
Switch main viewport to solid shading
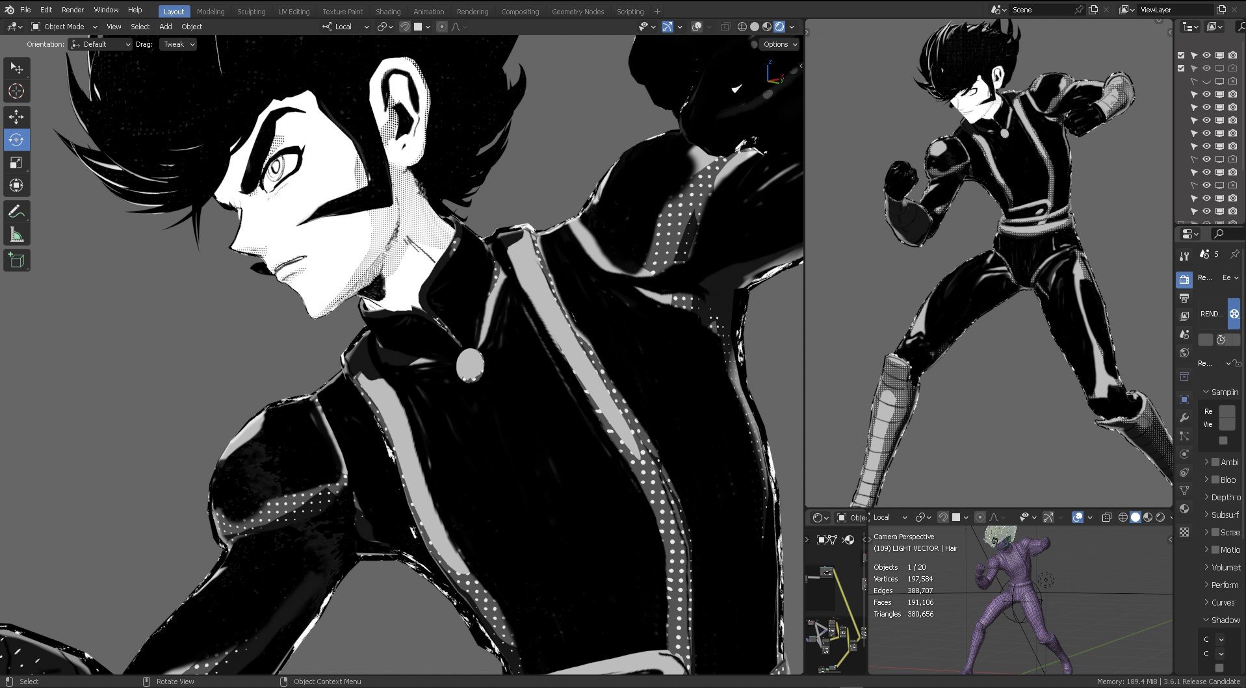[x=755, y=27]
